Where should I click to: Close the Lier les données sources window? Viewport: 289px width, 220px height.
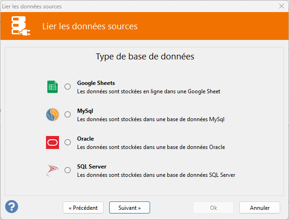(282, 6)
